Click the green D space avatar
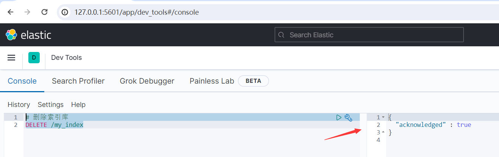Image resolution: width=499 pixels, height=157 pixels. coord(34,58)
